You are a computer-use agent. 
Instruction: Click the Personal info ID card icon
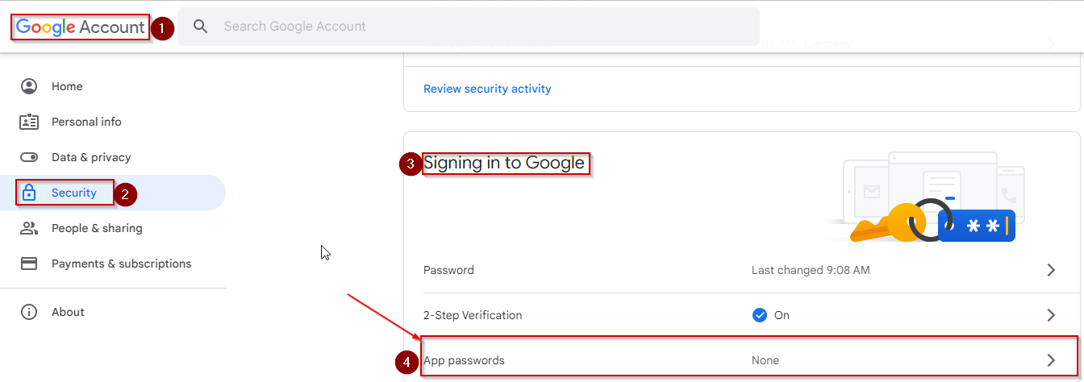pos(29,122)
